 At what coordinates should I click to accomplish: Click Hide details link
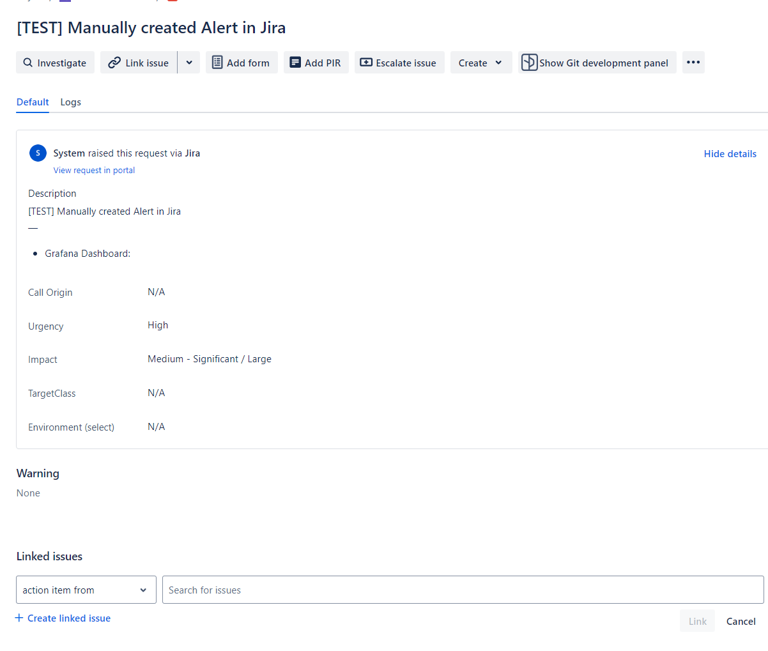730,154
